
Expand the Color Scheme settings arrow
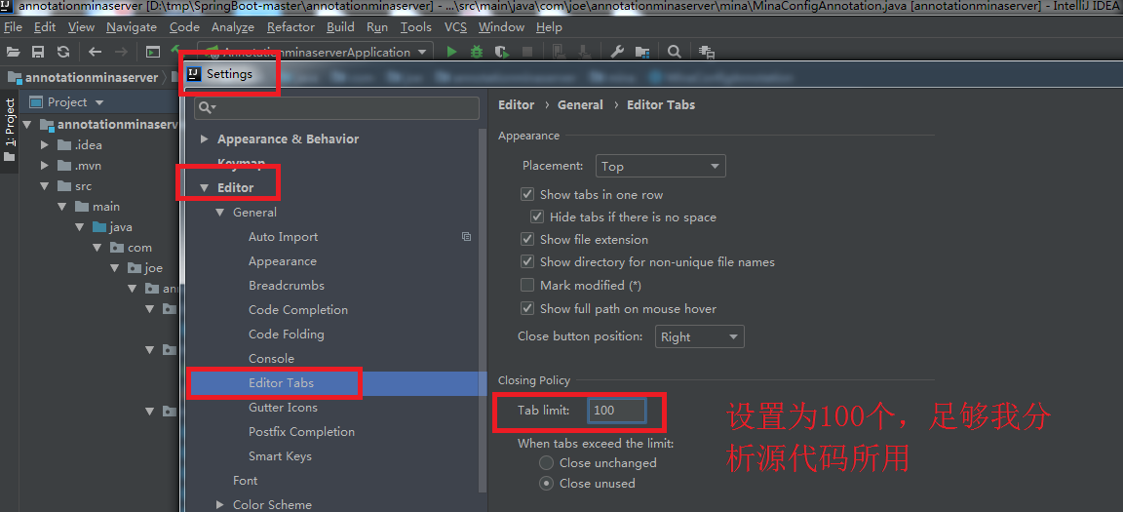(220, 505)
